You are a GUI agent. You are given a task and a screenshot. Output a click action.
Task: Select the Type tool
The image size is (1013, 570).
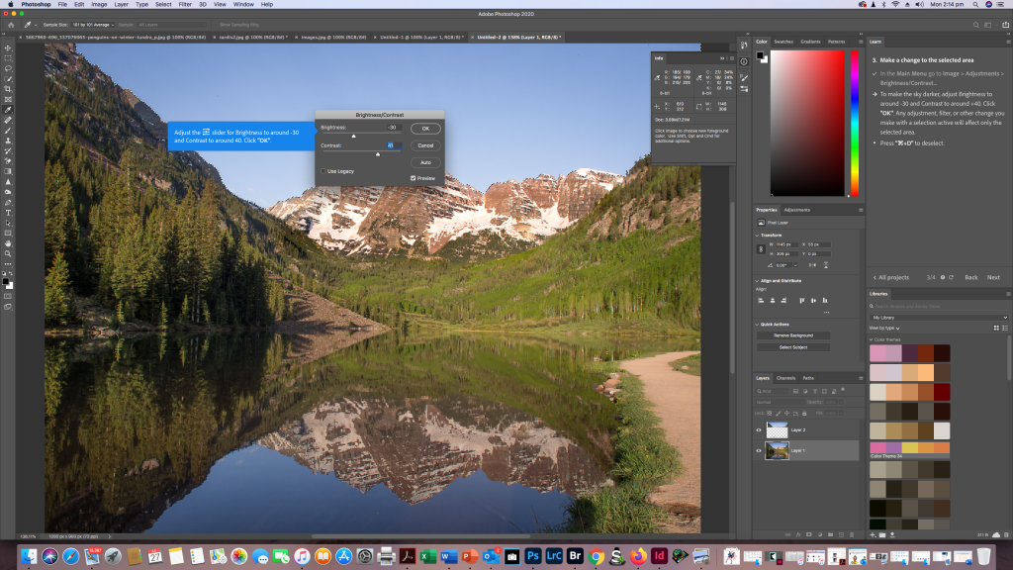(x=8, y=212)
